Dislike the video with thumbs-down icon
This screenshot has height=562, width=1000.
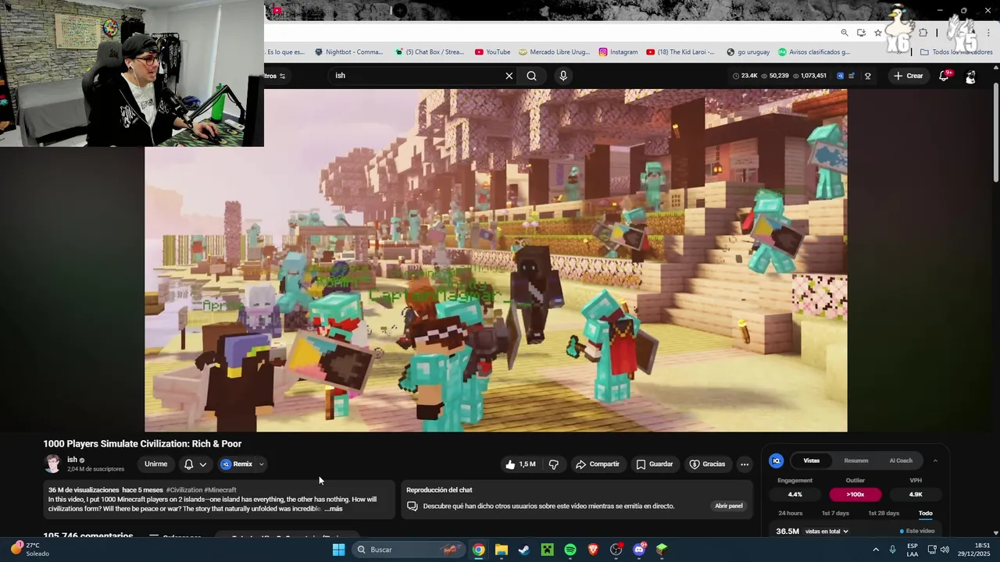pos(554,464)
